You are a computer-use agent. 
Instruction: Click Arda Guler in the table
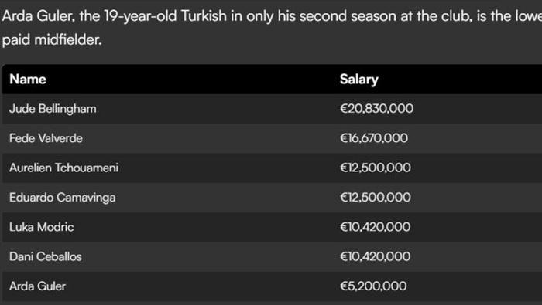pos(37,286)
